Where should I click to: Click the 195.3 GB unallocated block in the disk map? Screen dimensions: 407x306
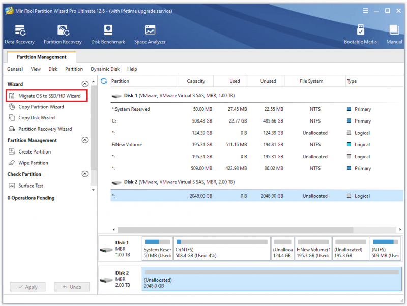[x=351, y=249]
